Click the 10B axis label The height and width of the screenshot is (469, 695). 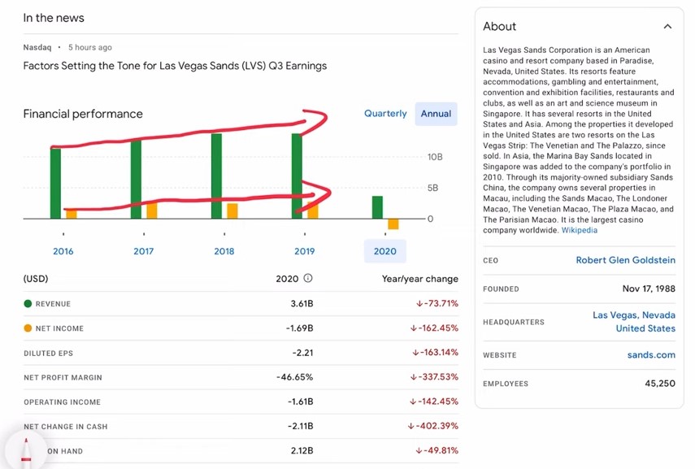click(435, 157)
